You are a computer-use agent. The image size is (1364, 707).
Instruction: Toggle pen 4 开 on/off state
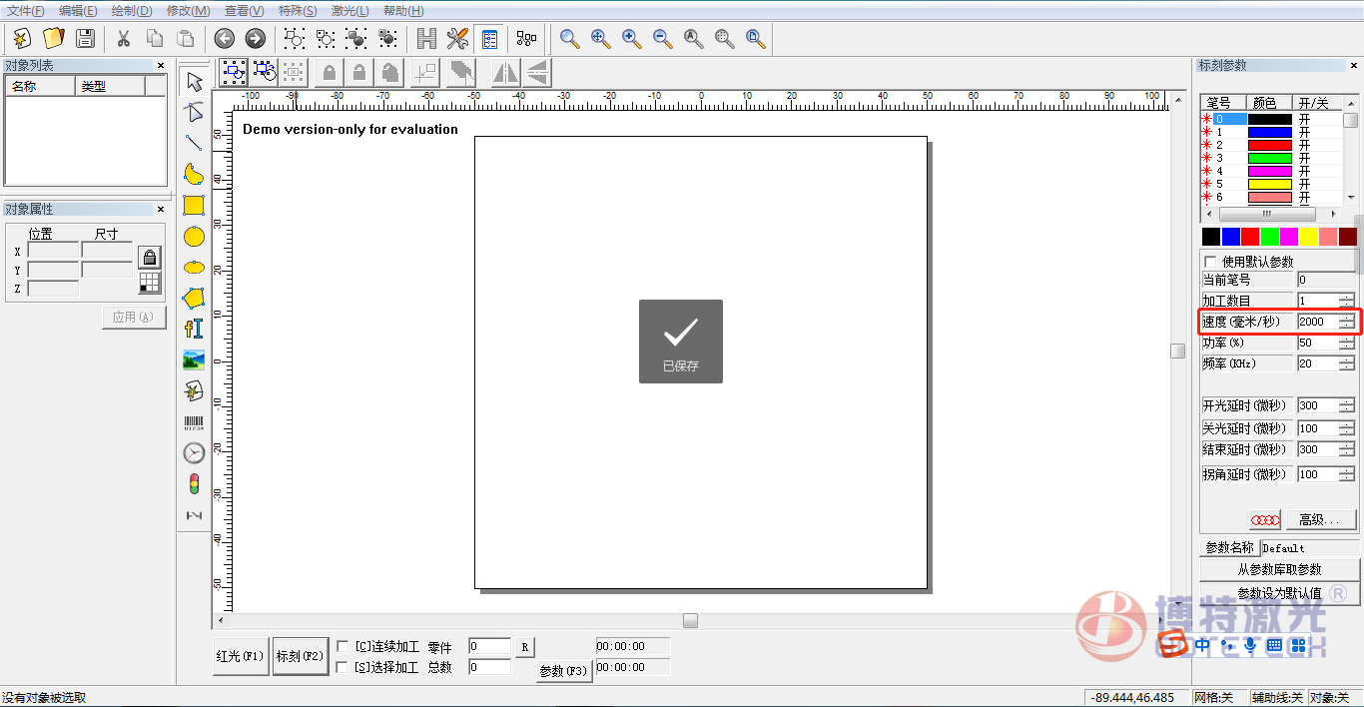[1304, 171]
